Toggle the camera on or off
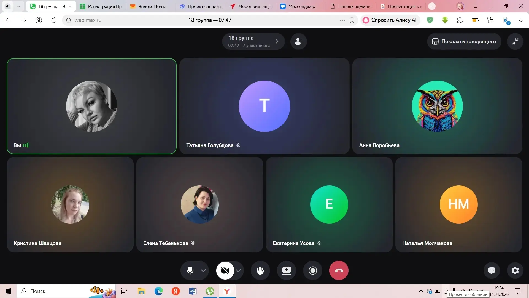This screenshot has height=298, width=529. coord(225,270)
